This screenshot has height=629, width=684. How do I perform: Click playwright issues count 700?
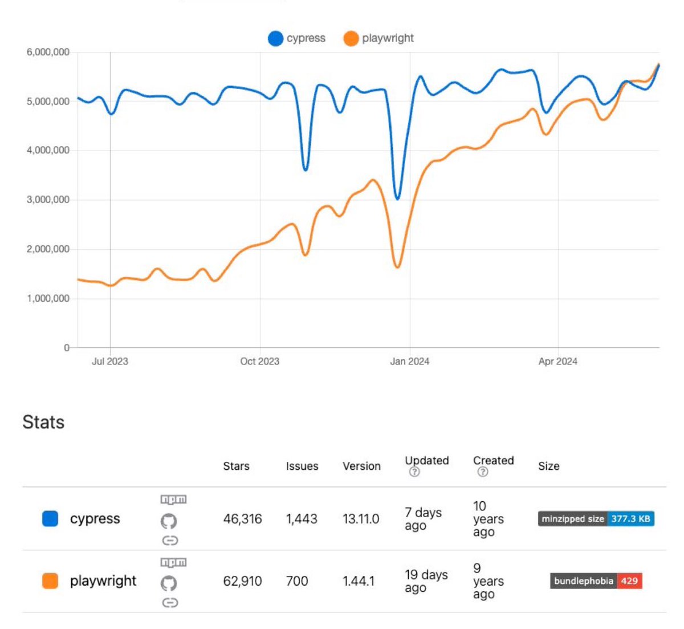298,581
